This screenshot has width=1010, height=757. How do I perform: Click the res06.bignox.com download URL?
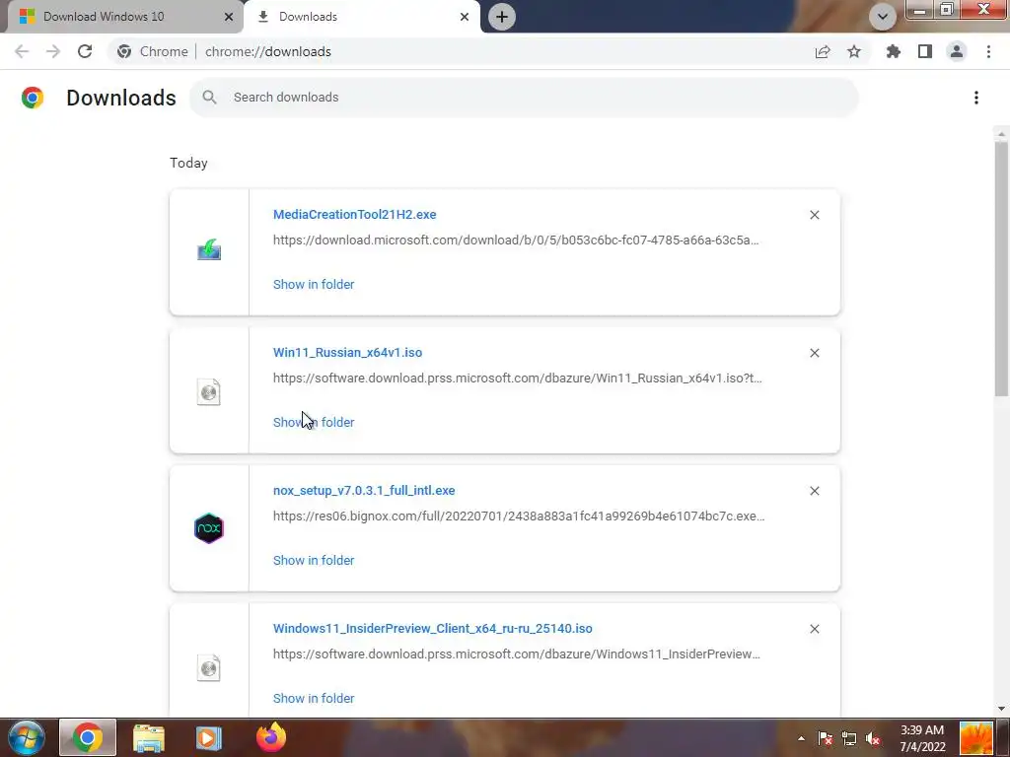519,516
